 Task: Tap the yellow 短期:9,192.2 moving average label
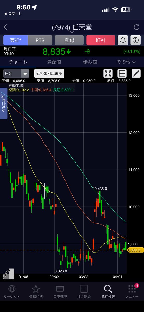point(19,90)
